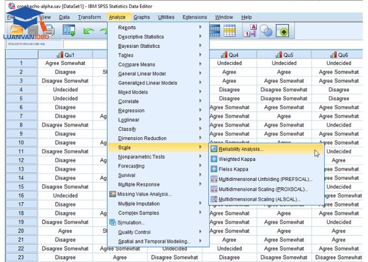Open the Mixed Models menu item
The image size is (368, 262).
coord(133,92)
